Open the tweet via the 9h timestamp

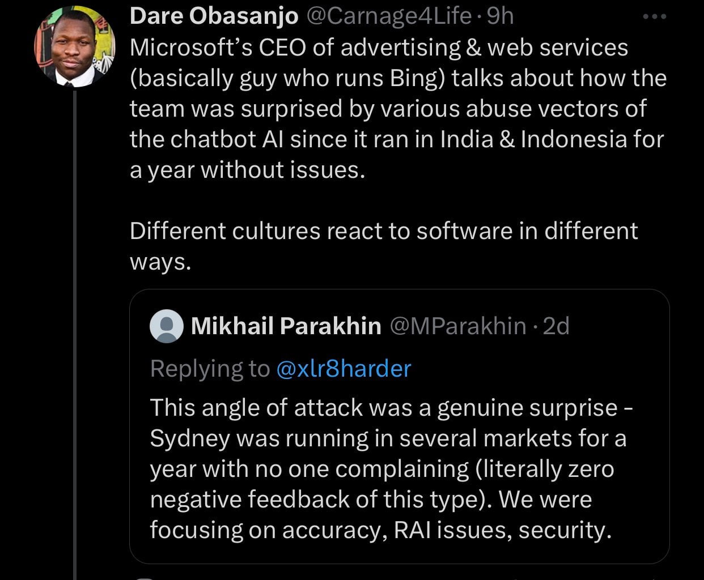[x=500, y=16]
